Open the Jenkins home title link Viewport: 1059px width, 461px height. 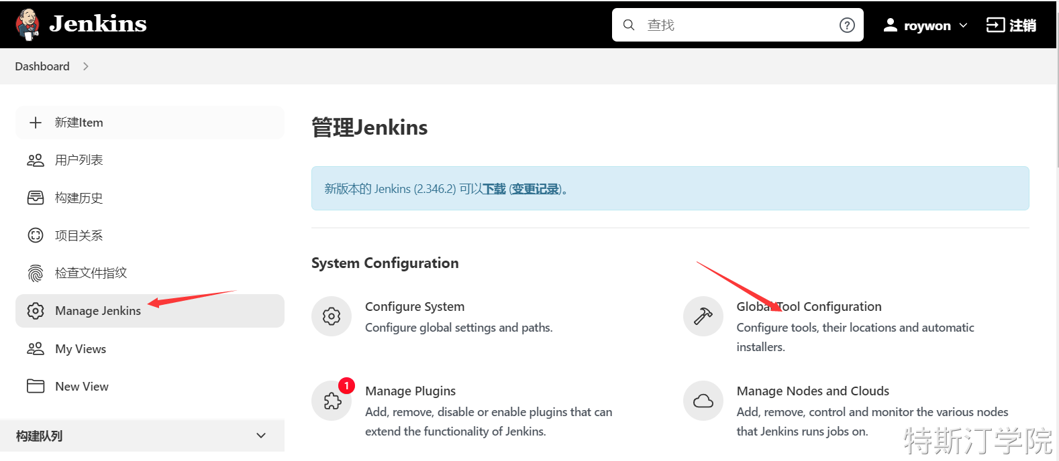pos(98,24)
